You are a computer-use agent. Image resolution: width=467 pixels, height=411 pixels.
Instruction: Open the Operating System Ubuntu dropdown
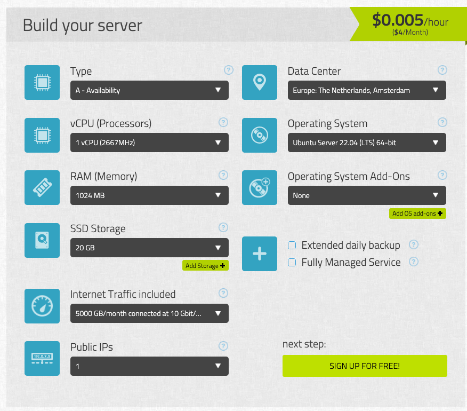click(367, 143)
